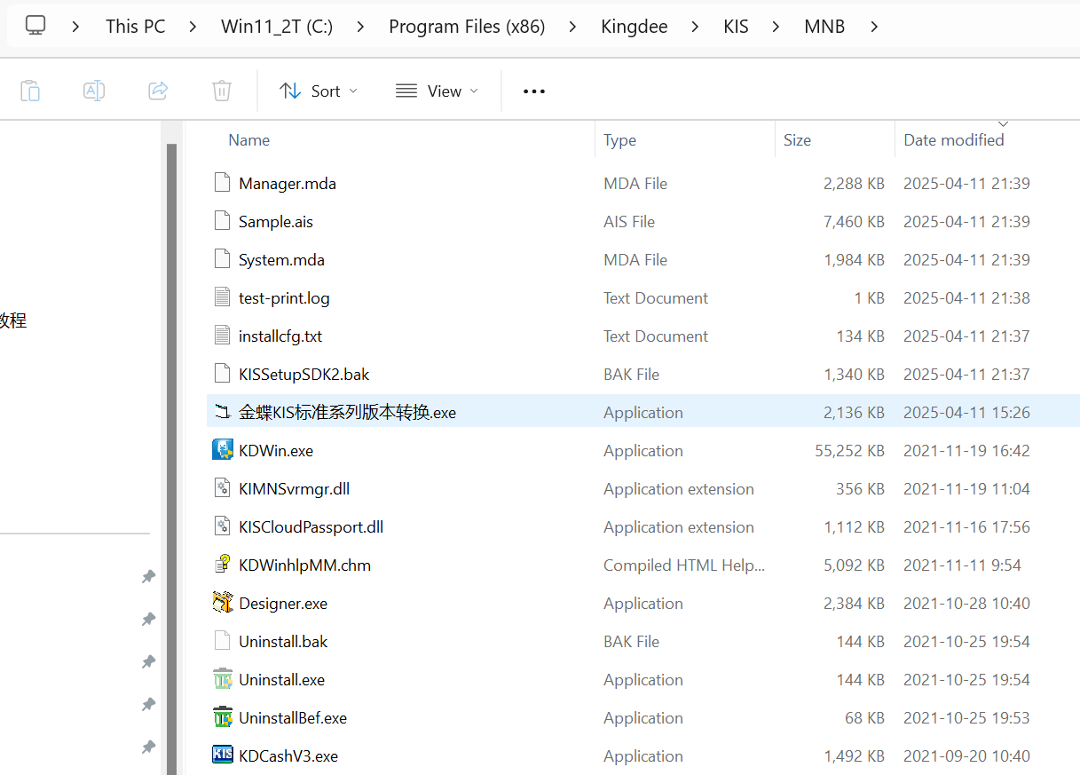Select the Manager.mda file name

pos(288,183)
